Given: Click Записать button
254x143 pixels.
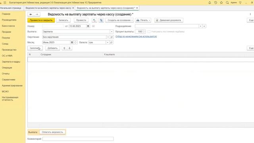Looking at the screenshot, I should tap(63, 20).
